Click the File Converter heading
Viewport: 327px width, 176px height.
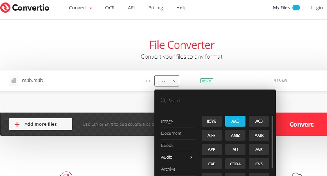click(181, 45)
